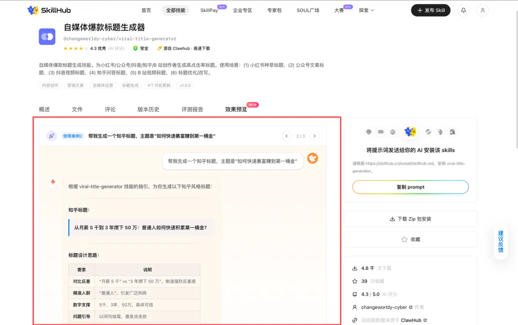This screenshot has width=518, height=325.
Task: Open the changeworldy-cyber author link
Action: pyautogui.click(x=384, y=307)
